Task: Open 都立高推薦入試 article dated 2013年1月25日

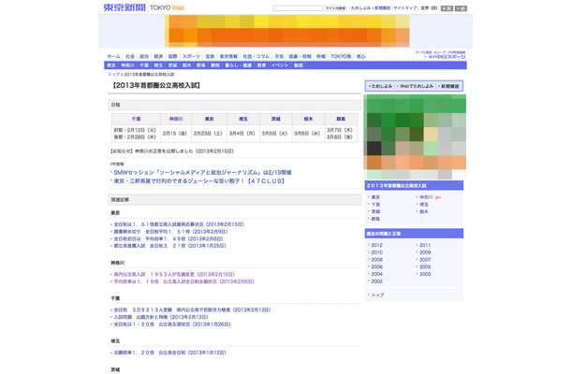Action: pos(169,246)
